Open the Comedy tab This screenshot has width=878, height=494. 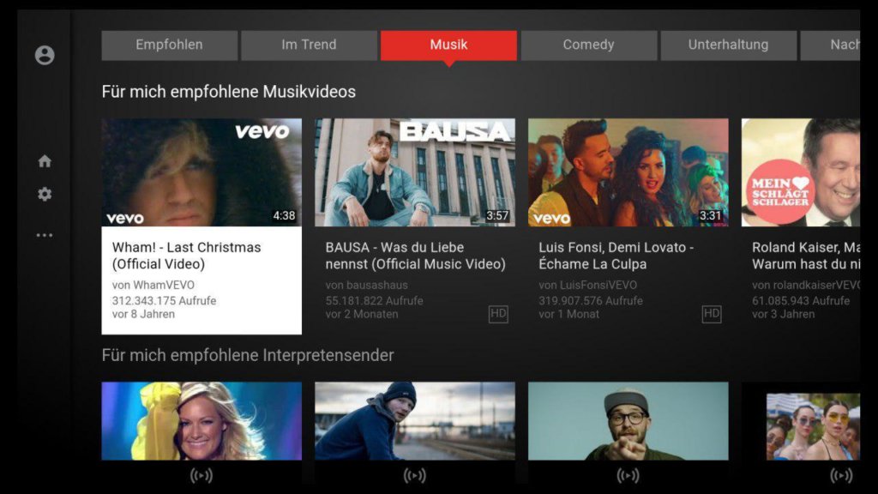(x=588, y=45)
